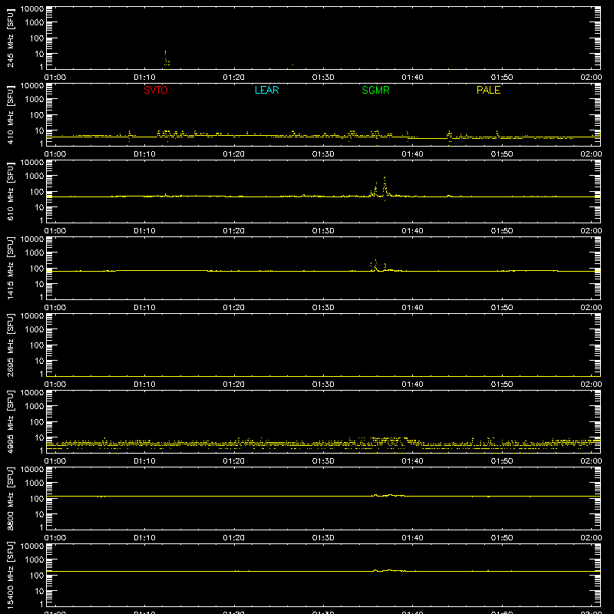Screen dimensions: 614x614
Task: Click the 01:20 tick label under 2695 MHz panel
Action: [x=234, y=385]
